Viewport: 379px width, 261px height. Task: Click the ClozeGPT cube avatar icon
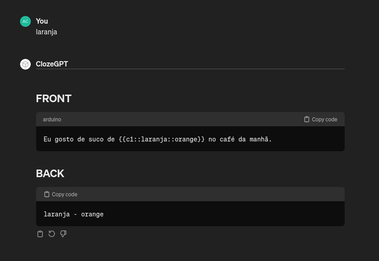point(25,64)
